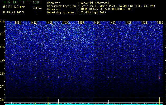Image resolution: width=166 pixels, height=105 pixels.
Task: Click the 'Receiver' field label
Action: [x=54, y=9]
